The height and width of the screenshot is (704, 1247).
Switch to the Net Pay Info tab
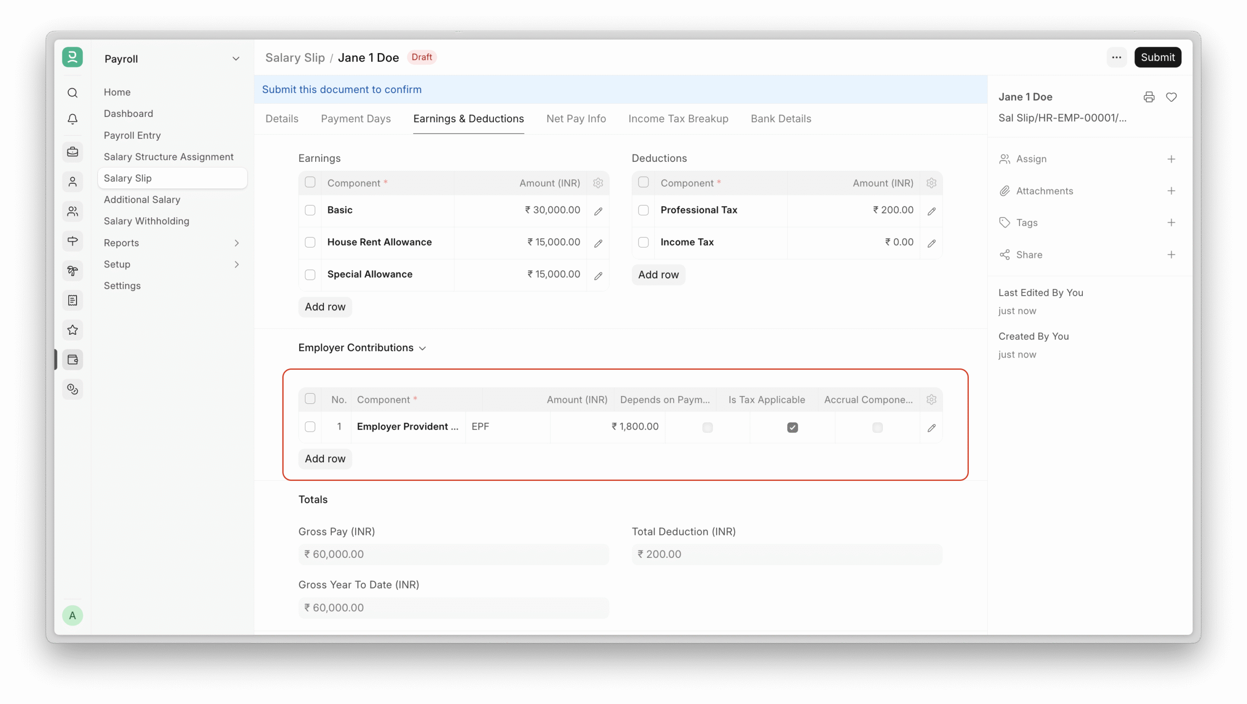click(576, 118)
